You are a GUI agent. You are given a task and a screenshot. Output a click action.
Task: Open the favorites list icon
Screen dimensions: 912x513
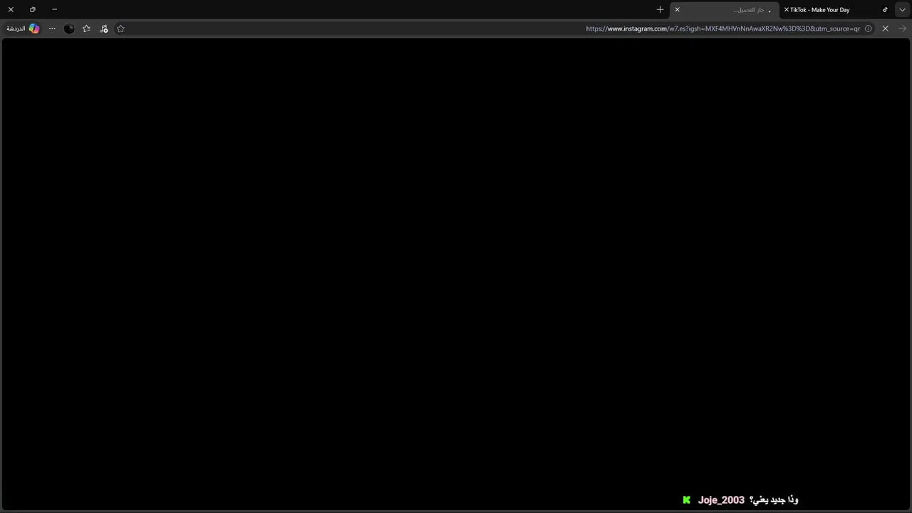click(x=86, y=28)
